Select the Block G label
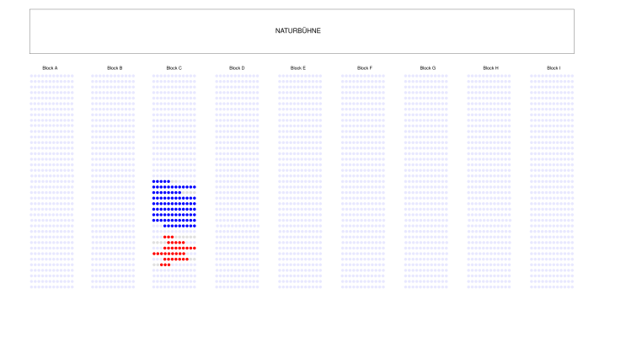 click(428, 67)
